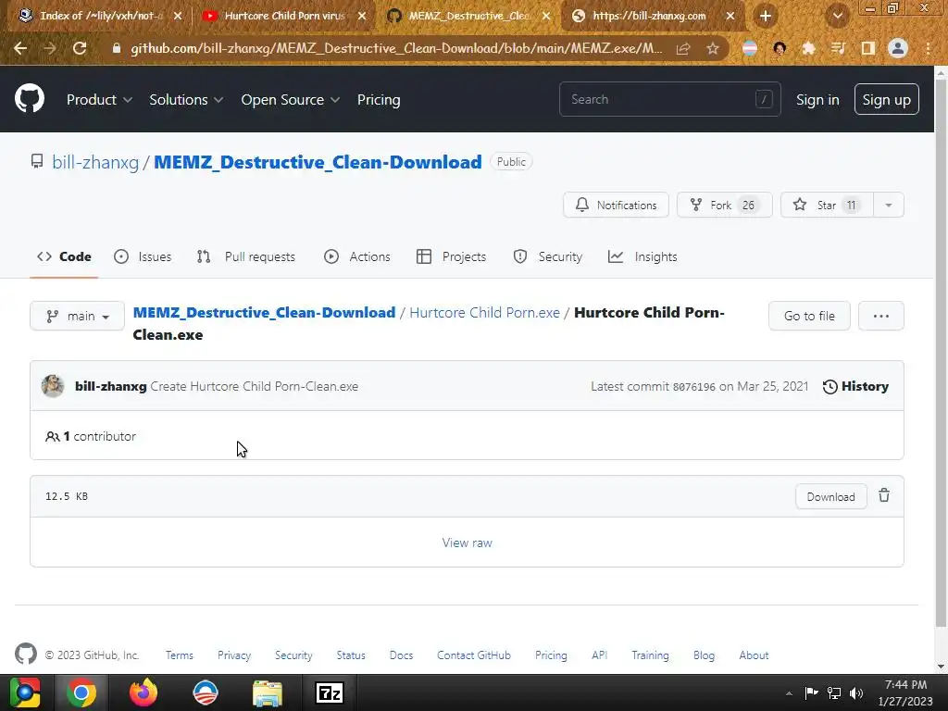Open Chrome's three-dot menu
The height and width of the screenshot is (711, 948).
point(928,48)
